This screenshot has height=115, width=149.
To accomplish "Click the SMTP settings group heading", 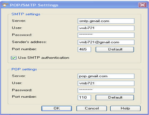I will (26, 14).
